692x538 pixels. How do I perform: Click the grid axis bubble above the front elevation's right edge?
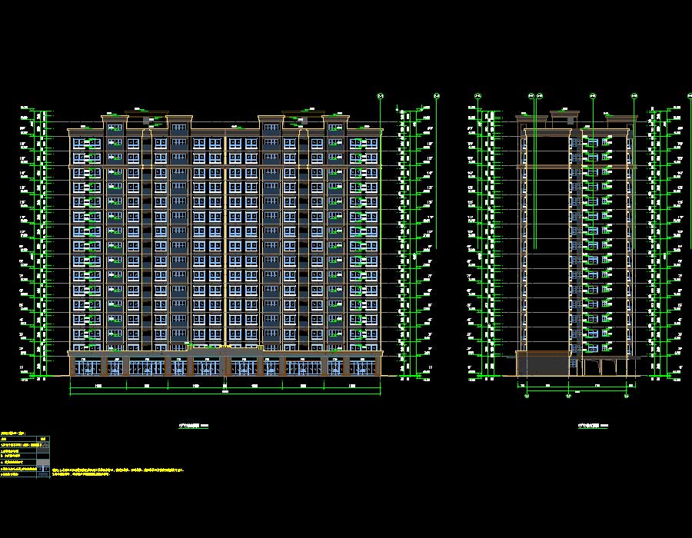pos(380,95)
